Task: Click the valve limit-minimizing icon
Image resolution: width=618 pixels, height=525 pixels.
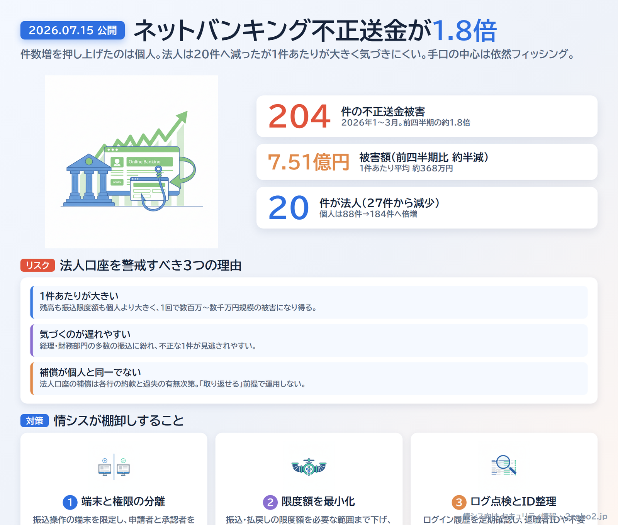Action: pyautogui.click(x=309, y=467)
